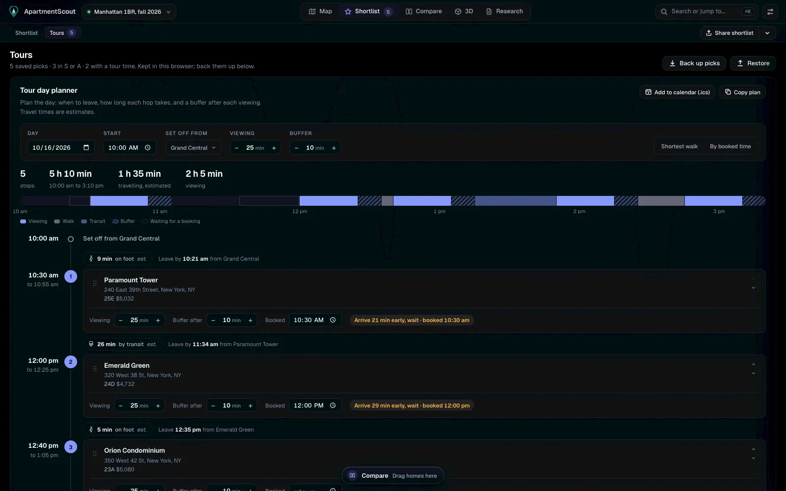Click the Start time field showing 10:00 AM

[130, 148]
